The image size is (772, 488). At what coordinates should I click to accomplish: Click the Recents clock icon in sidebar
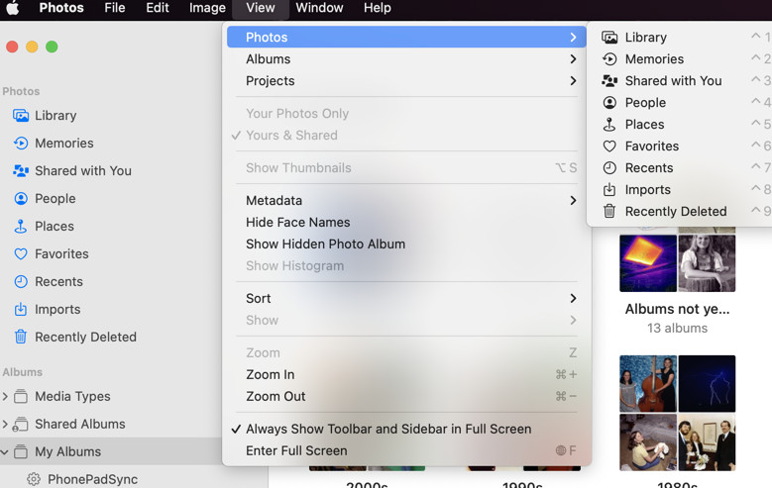(21, 281)
